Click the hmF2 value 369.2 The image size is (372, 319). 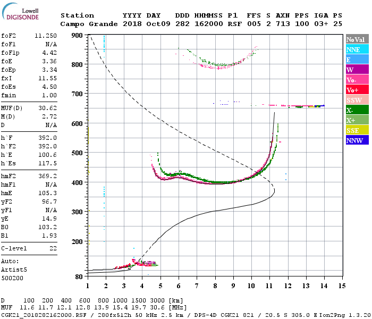point(47,176)
